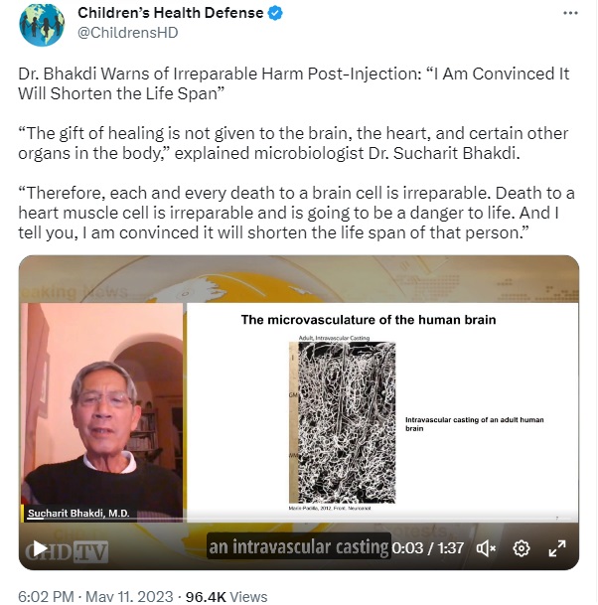The height and width of the screenshot is (605, 598).
Task: Open the tweet's three-dot more menu
Action: 570,13
